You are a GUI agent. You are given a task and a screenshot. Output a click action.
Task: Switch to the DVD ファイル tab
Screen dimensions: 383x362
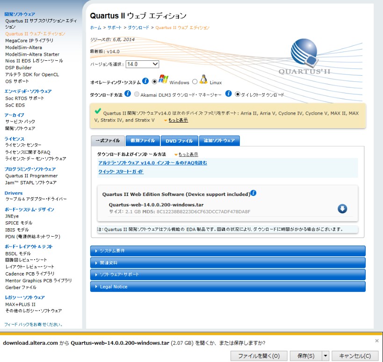[179, 140]
